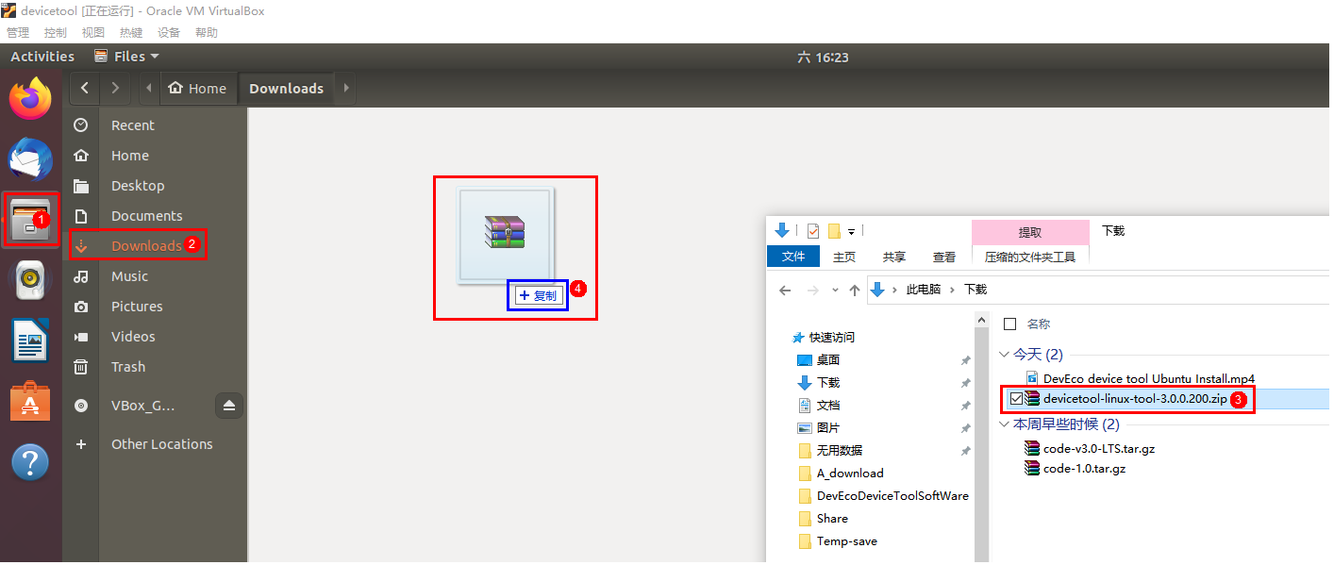Image resolution: width=1334 pixels, height=565 pixels.
Task: Open the devicetool-linux-tool-3.0.0.200.zip archive icon
Action: pyautogui.click(x=1030, y=398)
